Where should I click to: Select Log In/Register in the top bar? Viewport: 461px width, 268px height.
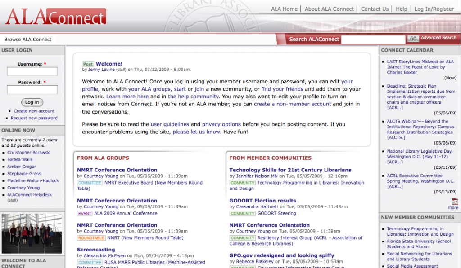tap(434, 9)
